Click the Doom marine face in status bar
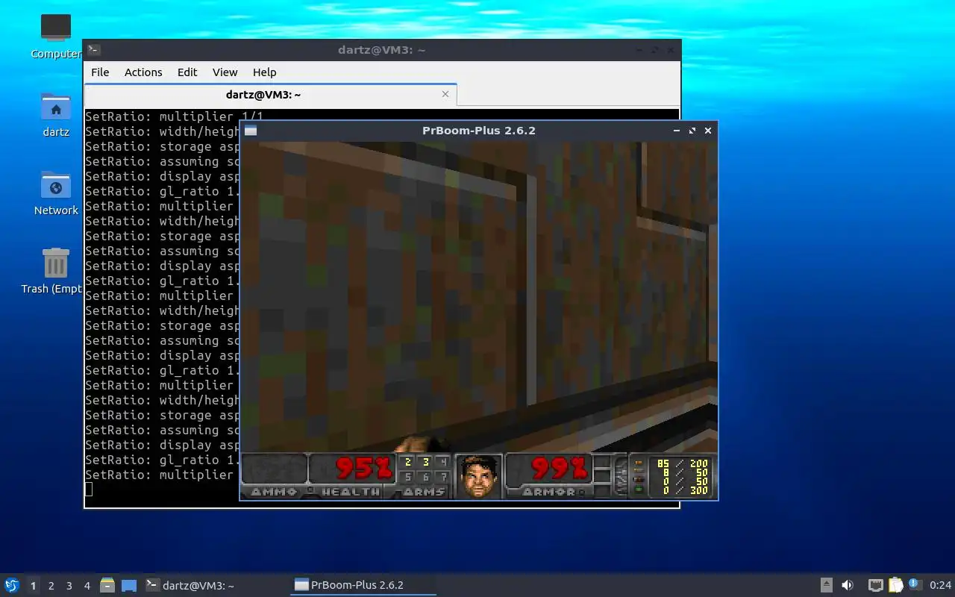This screenshot has width=955, height=597. [478, 476]
